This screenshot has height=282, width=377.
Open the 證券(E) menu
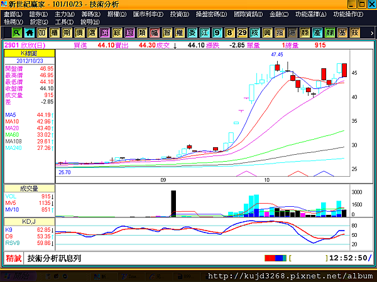[x=39, y=14]
